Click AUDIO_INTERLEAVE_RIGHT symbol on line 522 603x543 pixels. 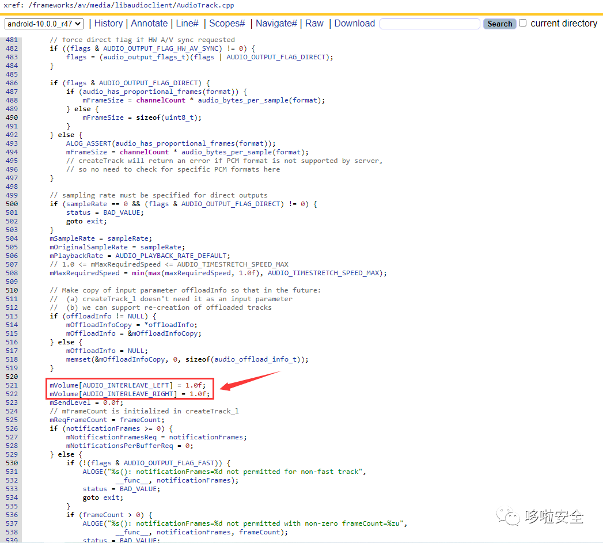pyautogui.click(x=128, y=394)
